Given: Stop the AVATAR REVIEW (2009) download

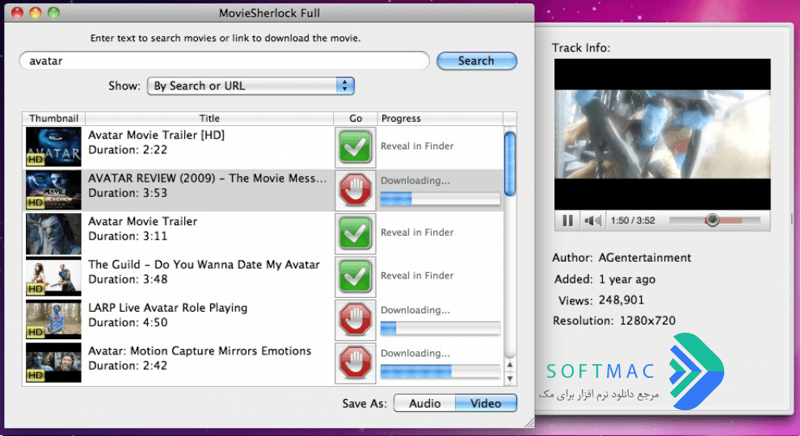Looking at the screenshot, I should 355,191.
